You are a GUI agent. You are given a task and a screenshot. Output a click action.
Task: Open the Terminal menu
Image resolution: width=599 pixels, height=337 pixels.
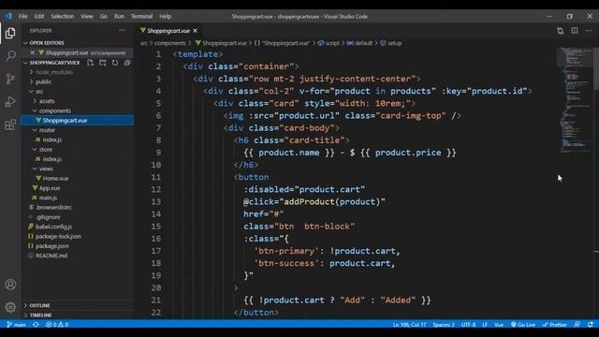click(x=141, y=17)
